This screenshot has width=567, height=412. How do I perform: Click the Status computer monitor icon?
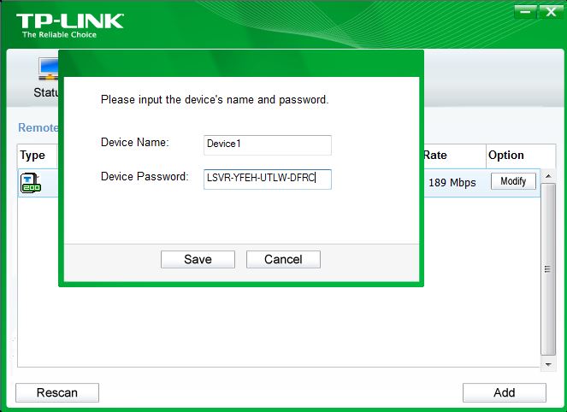tap(49, 68)
